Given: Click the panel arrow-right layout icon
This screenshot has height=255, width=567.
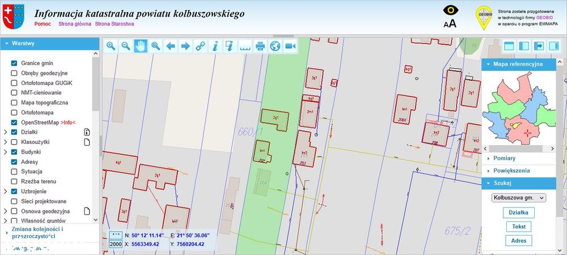Looking at the screenshot, I should click(539, 46).
